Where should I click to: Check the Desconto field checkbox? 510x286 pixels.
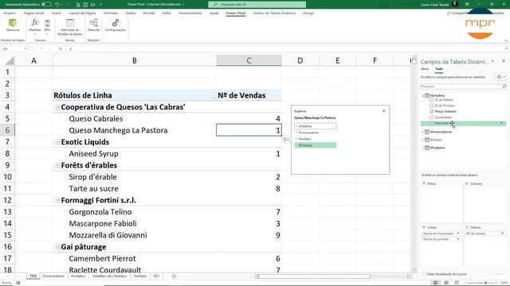coord(432,123)
